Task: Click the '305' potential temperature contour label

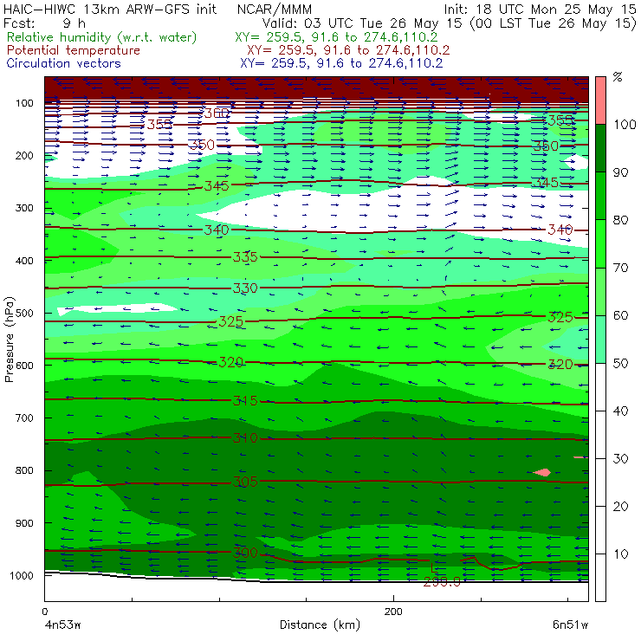Action: pyautogui.click(x=245, y=482)
